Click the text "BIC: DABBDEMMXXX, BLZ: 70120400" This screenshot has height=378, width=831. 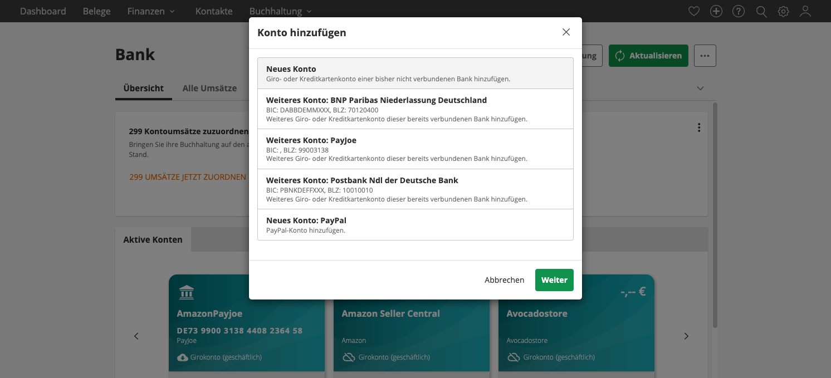pyautogui.click(x=322, y=110)
